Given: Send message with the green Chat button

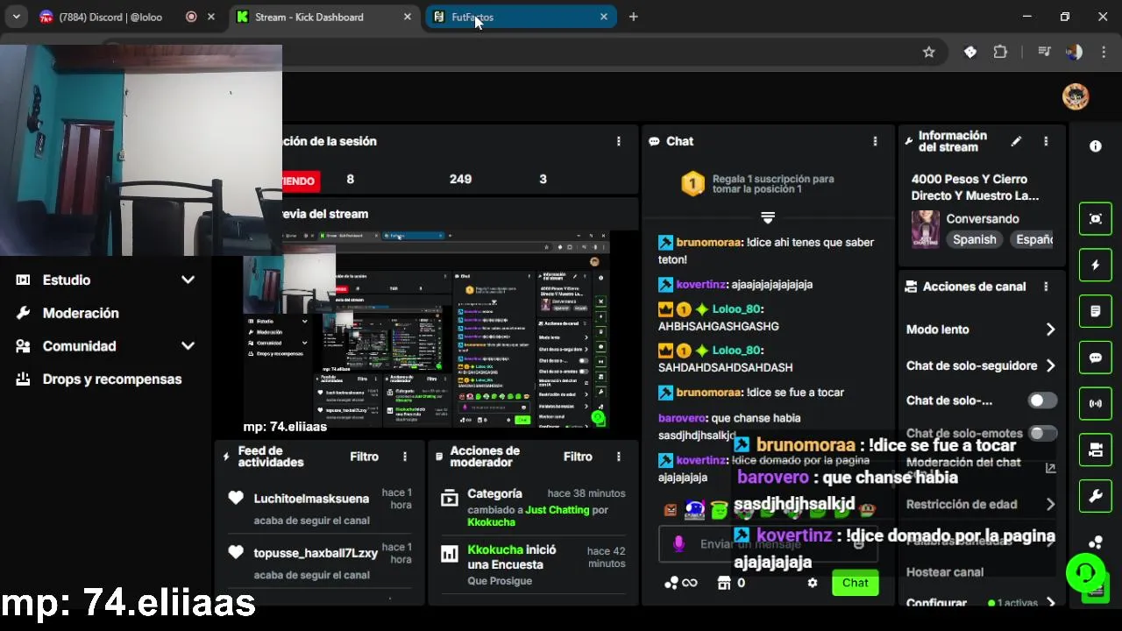Looking at the screenshot, I should [856, 583].
